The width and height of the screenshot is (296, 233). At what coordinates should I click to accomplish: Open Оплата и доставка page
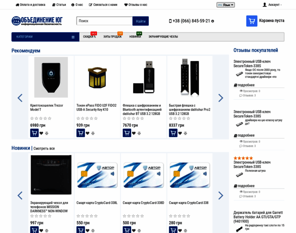click(30, 5)
